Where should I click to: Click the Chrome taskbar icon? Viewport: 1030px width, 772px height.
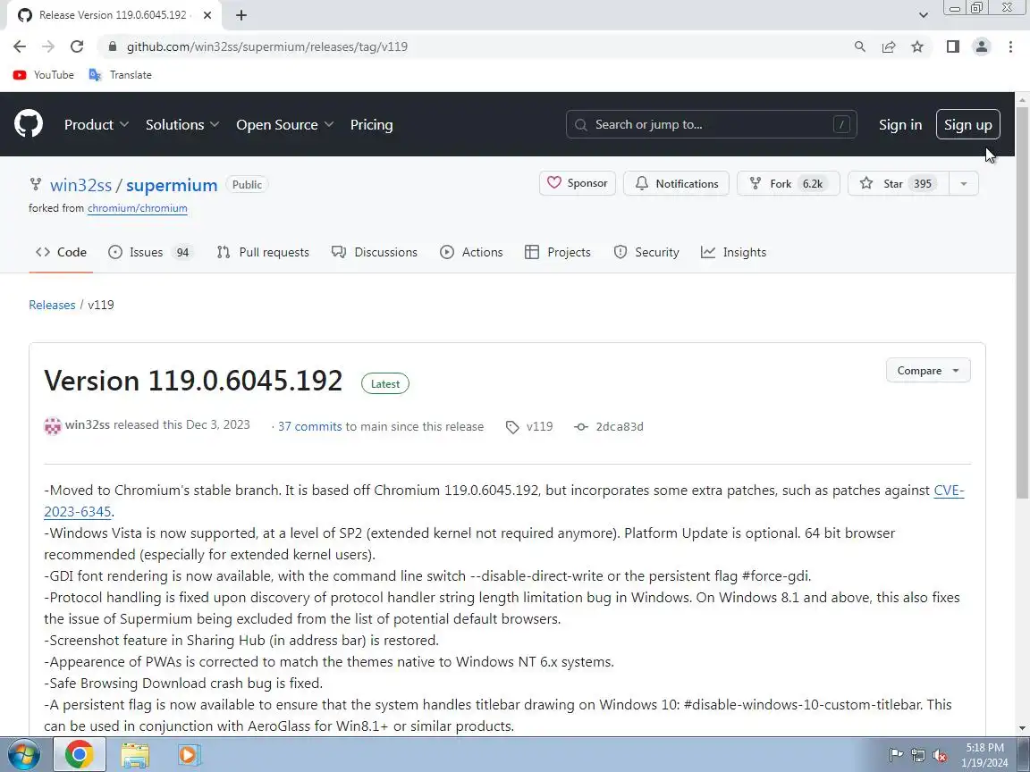pyautogui.click(x=79, y=754)
